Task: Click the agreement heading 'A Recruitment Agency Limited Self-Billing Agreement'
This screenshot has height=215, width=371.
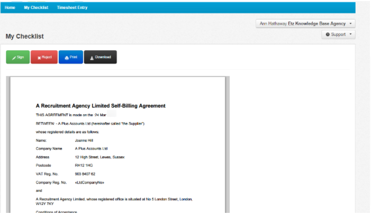Action: tap(101, 106)
